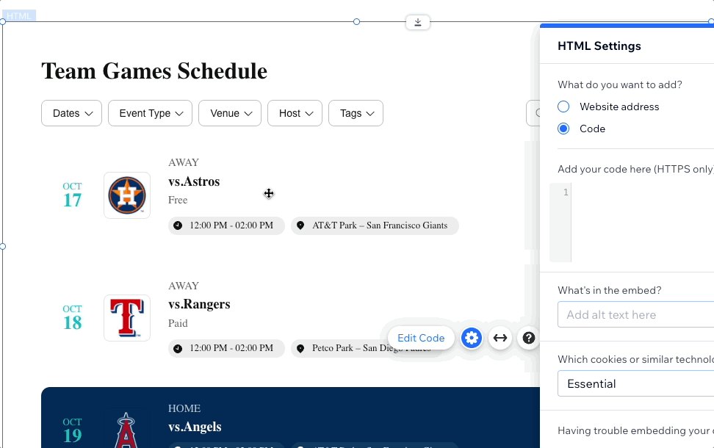Open the Tags filter dropdown
The height and width of the screenshot is (448, 714).
tap(356, 113)
